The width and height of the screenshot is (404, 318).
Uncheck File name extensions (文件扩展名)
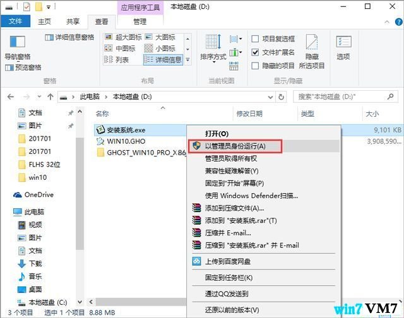pos(255,52)
